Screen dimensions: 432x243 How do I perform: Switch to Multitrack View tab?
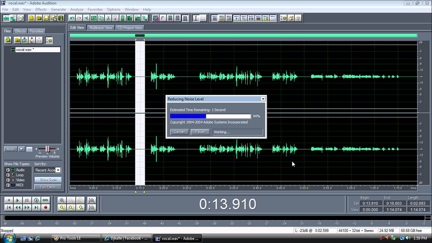pos(101,28)
